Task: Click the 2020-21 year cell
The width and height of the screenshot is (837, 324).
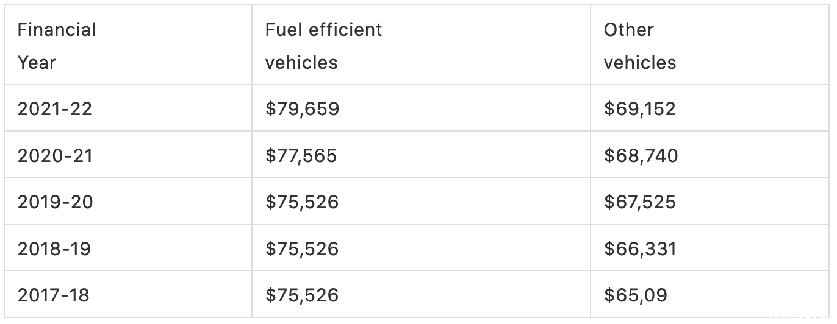Action: pyautogui.click(x=128, y=155)
